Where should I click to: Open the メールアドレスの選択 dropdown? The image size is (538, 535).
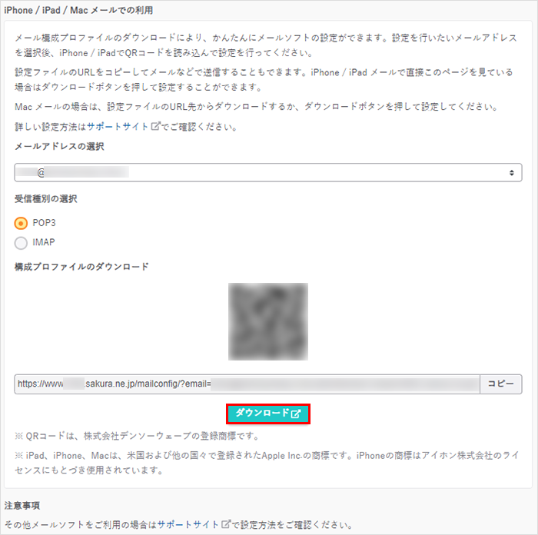click(268, 173)
